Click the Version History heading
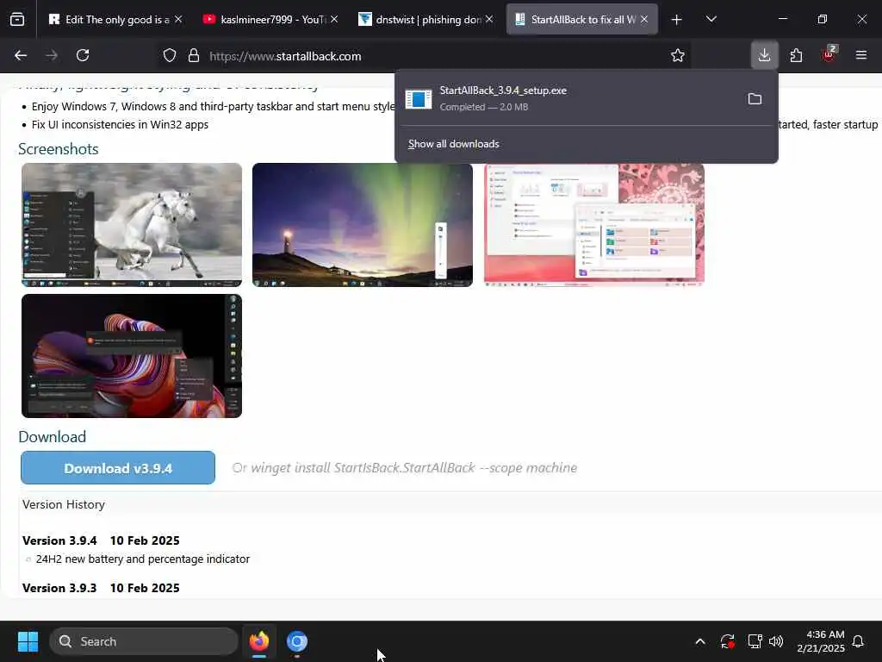Screen dimensions: 882x662 point(64,504)
